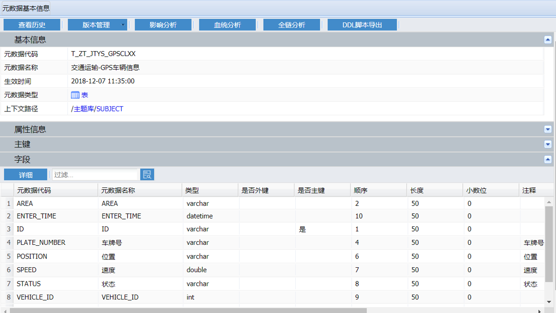Export with DDL脚本导出 button
Screen dimensions: 556x313
[362, 25]
